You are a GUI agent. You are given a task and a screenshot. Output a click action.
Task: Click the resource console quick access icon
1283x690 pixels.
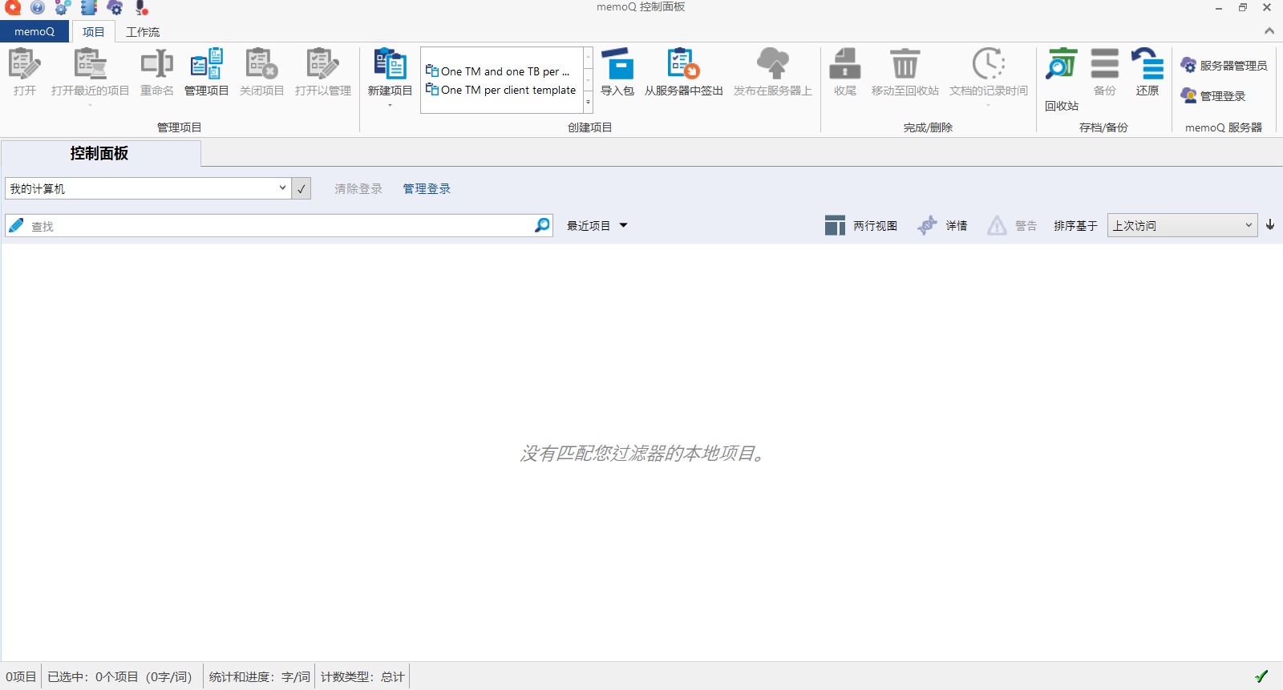click(x=89, y=8)
